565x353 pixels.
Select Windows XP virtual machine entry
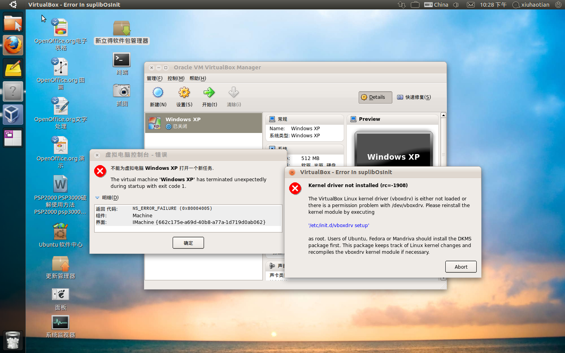204,123
